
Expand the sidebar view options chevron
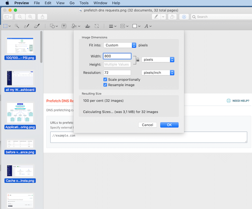pyautogui.click(x=11, y=17)
